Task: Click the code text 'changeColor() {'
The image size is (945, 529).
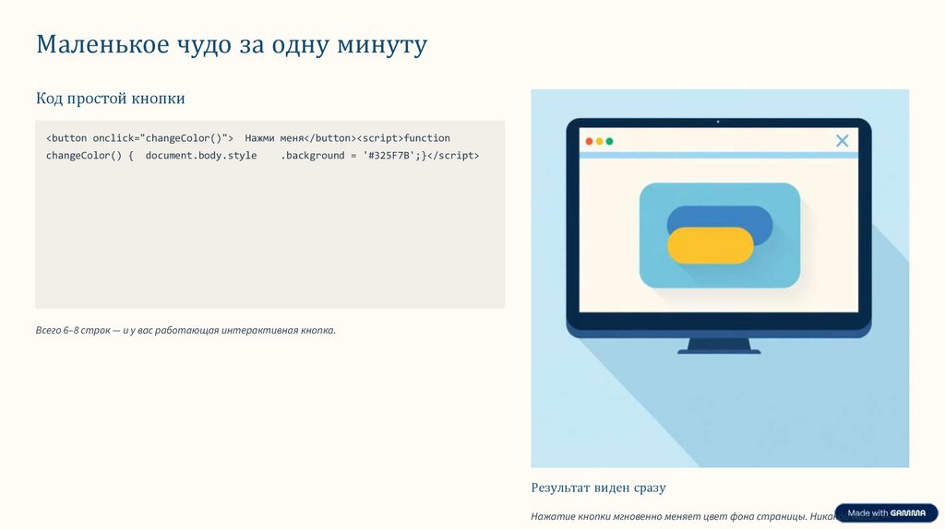Action: pyautogui.click(x=90, y=155)
